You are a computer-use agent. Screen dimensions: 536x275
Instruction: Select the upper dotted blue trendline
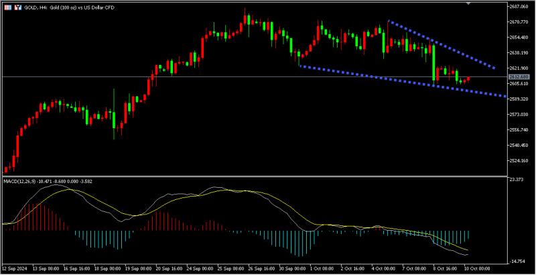441,45
